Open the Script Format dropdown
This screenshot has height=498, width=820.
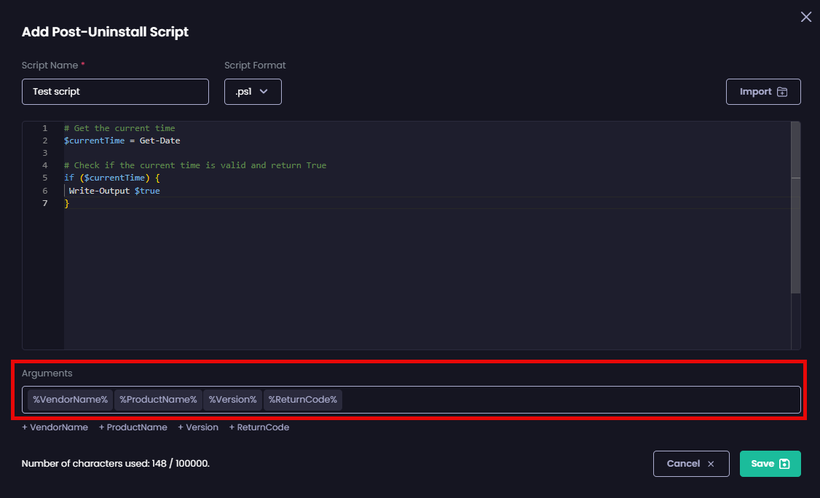(253, 91)
